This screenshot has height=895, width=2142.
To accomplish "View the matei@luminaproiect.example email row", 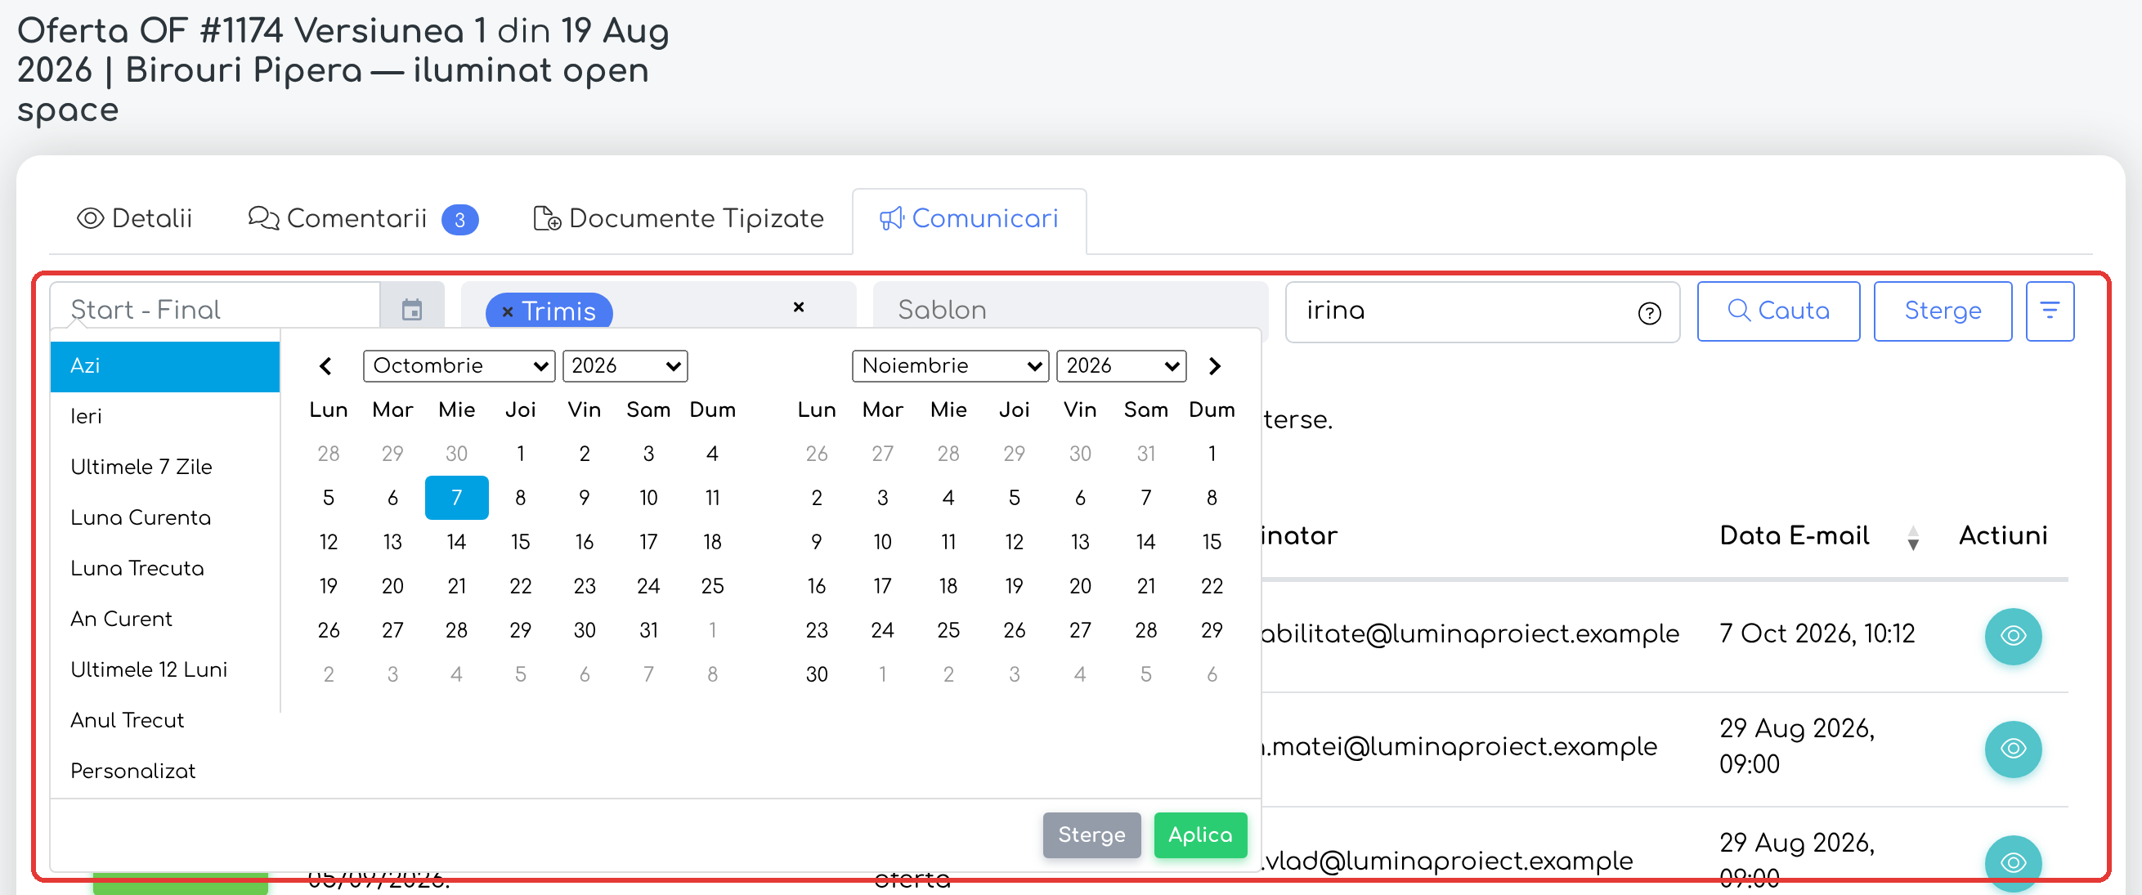I will [x=2012, y=749].
